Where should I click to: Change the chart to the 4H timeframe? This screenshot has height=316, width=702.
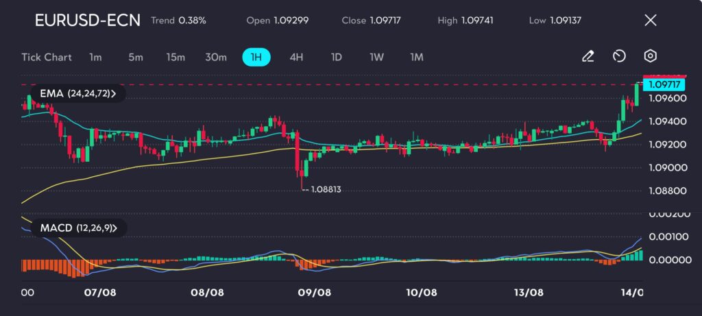click(x=296, y=57)
